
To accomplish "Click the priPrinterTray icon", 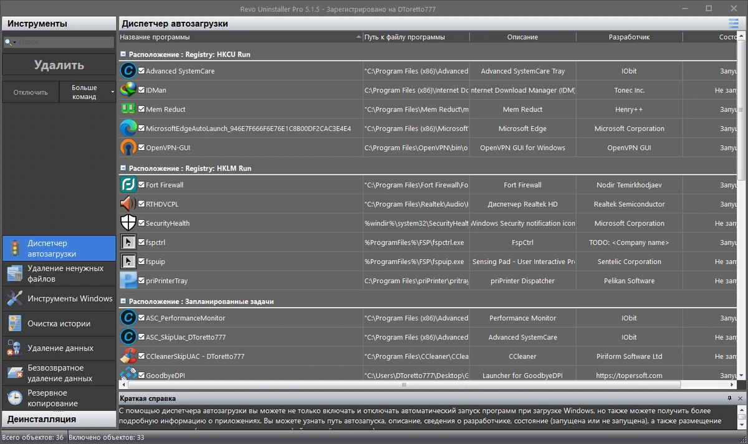I will click(x=128, y=280).
